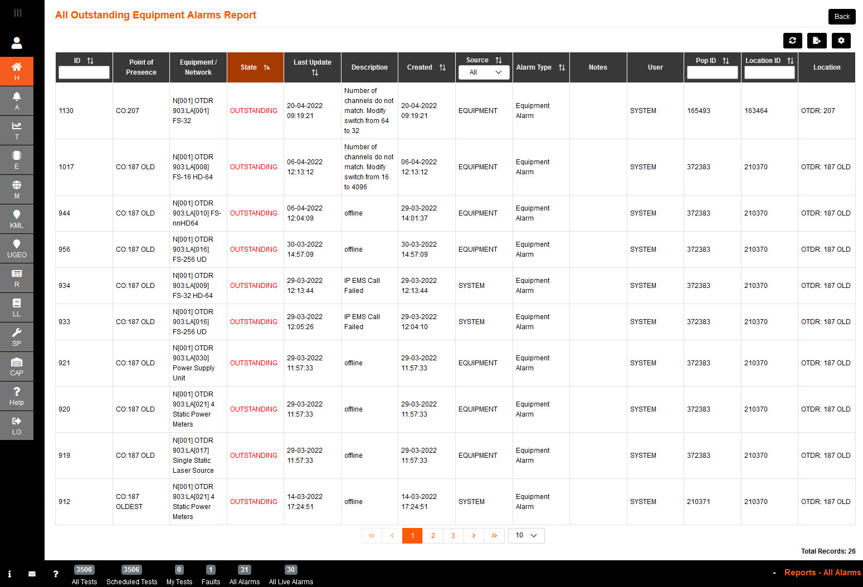The height and width of the screenshot is (587, 863).
Task: Open the SP wrench settings icon
Action: (x=17, y=336)
